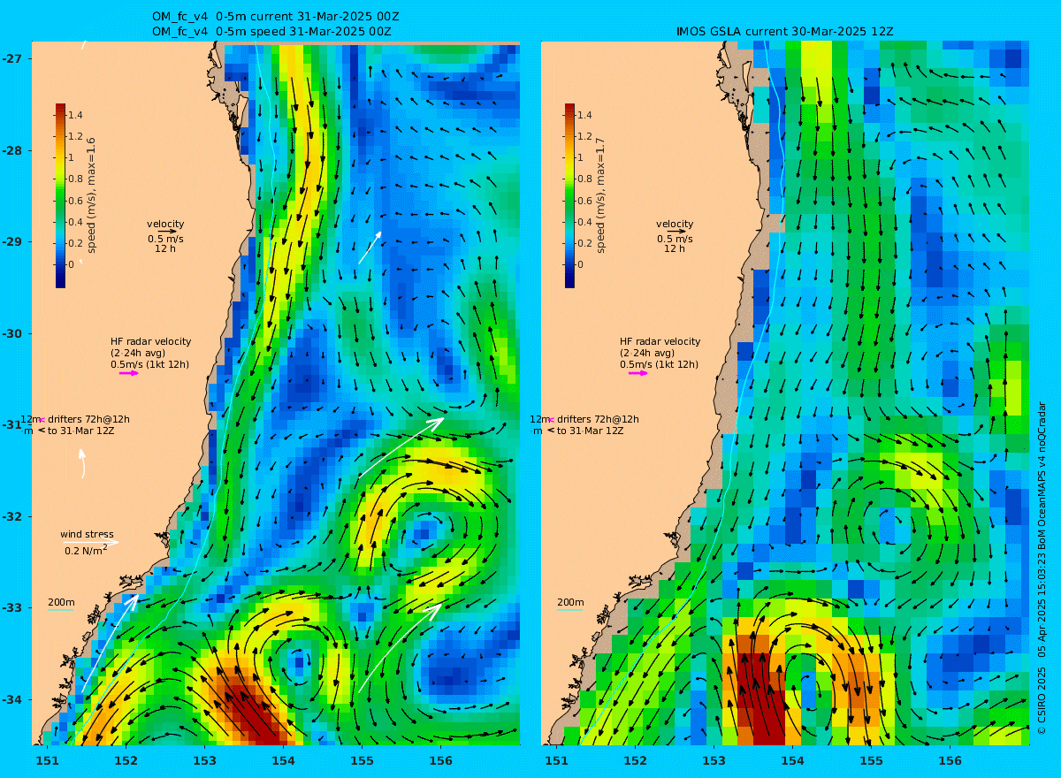1061x778 pixels.
Task: Select the title 'OM_fc_v4 0-5m speed 31-Mar-2025 00Z'
Action: click(272, 31)
